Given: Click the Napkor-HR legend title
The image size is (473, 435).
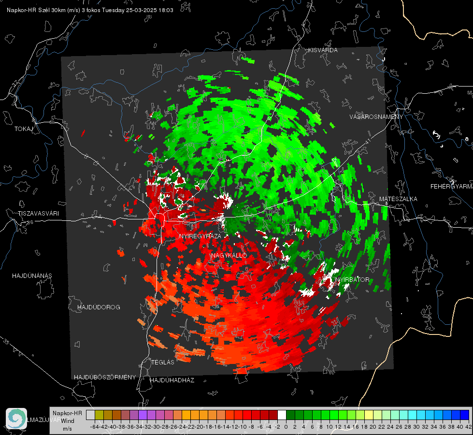Looking at the screenshot, I should coord(67,413).
